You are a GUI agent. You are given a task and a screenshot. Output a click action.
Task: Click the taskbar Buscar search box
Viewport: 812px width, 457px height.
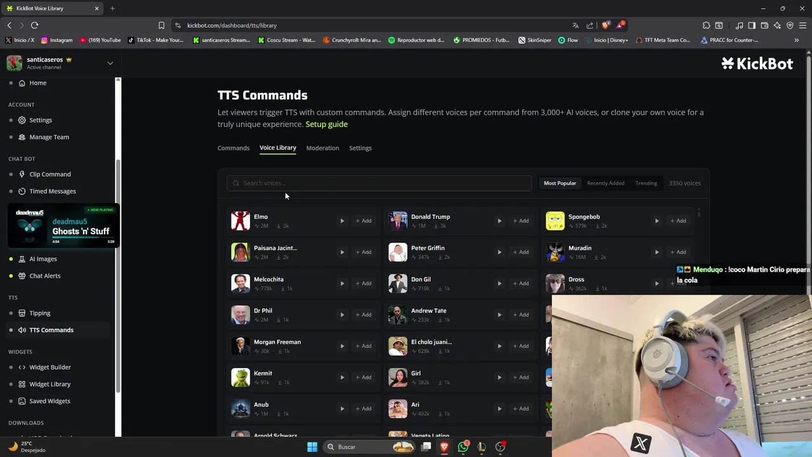click(370, 447)
